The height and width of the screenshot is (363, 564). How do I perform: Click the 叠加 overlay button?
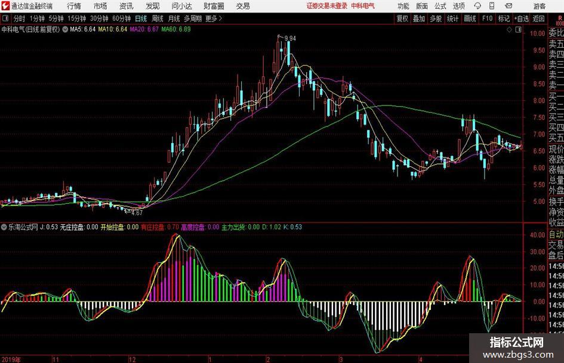pos(419,18)
